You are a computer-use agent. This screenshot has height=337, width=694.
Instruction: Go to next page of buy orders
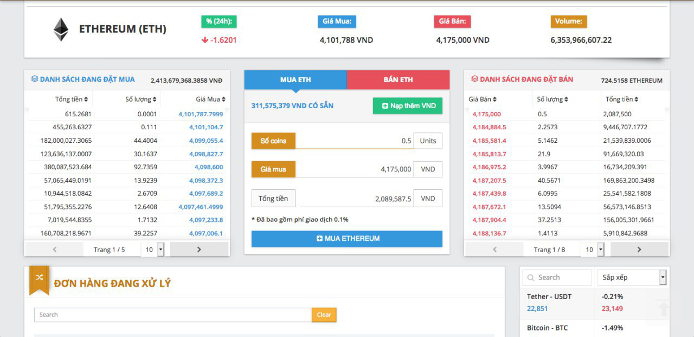[x=199, y=249]
